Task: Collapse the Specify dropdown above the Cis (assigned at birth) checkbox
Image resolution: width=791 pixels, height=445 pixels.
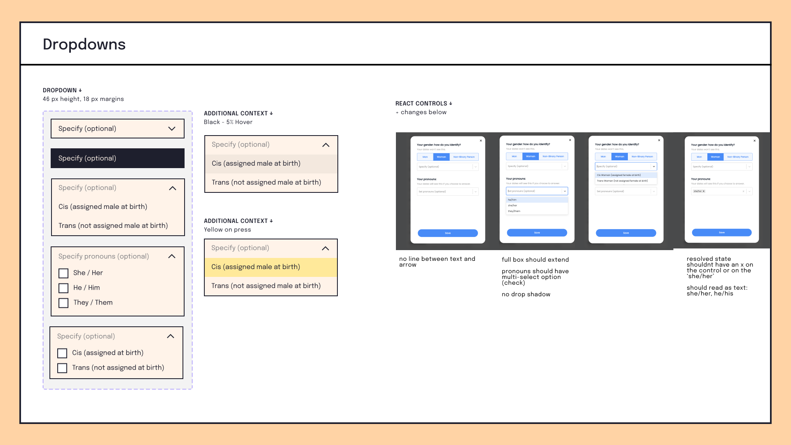Action: coord(171,336)
